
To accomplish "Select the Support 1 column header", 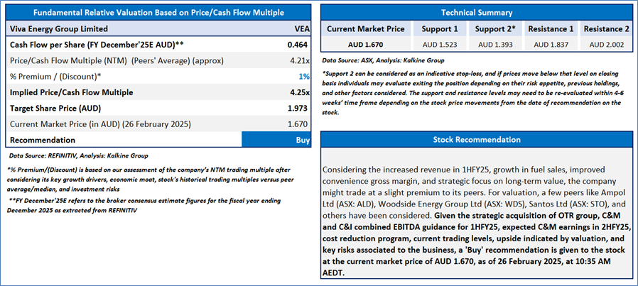I will point(438,29).
